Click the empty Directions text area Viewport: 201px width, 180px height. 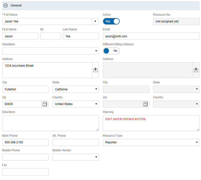pos(50,123)
